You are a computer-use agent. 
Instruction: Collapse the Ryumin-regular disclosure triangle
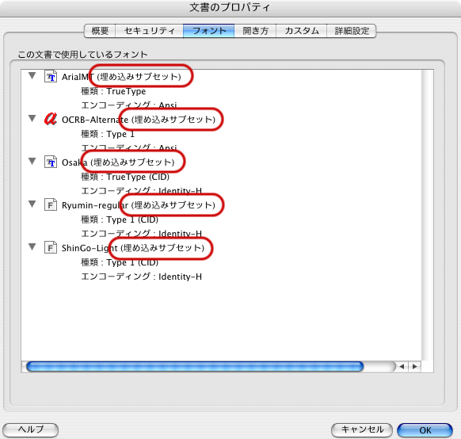32,204
